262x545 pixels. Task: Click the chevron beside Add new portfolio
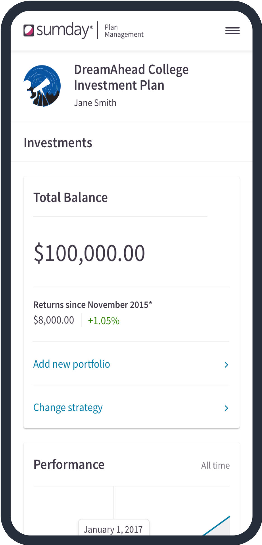[226, 365]
